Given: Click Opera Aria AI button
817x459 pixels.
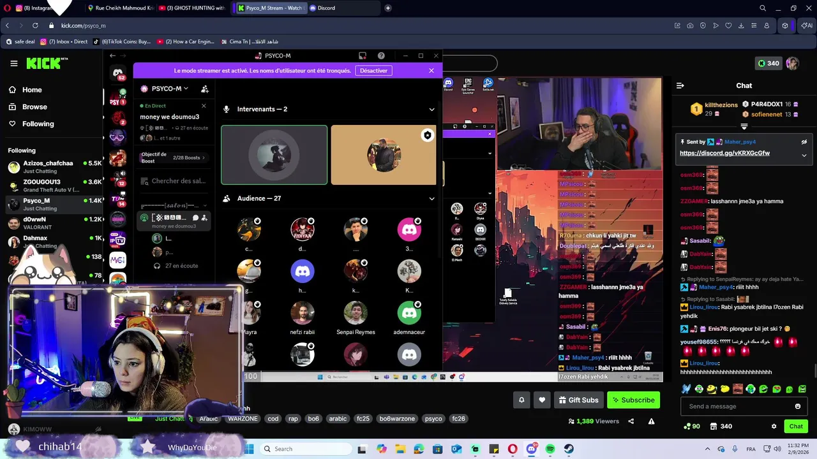Looking at the screenshot, I should (x=807, y=25).
